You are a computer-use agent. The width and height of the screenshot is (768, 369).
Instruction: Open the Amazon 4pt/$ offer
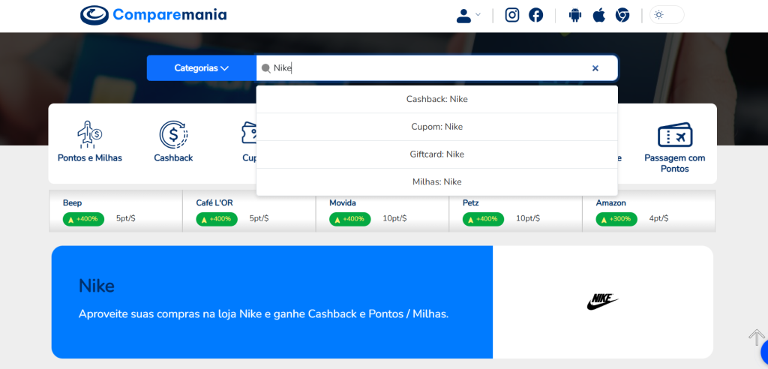pyautogui.click(x=648, y=211)
